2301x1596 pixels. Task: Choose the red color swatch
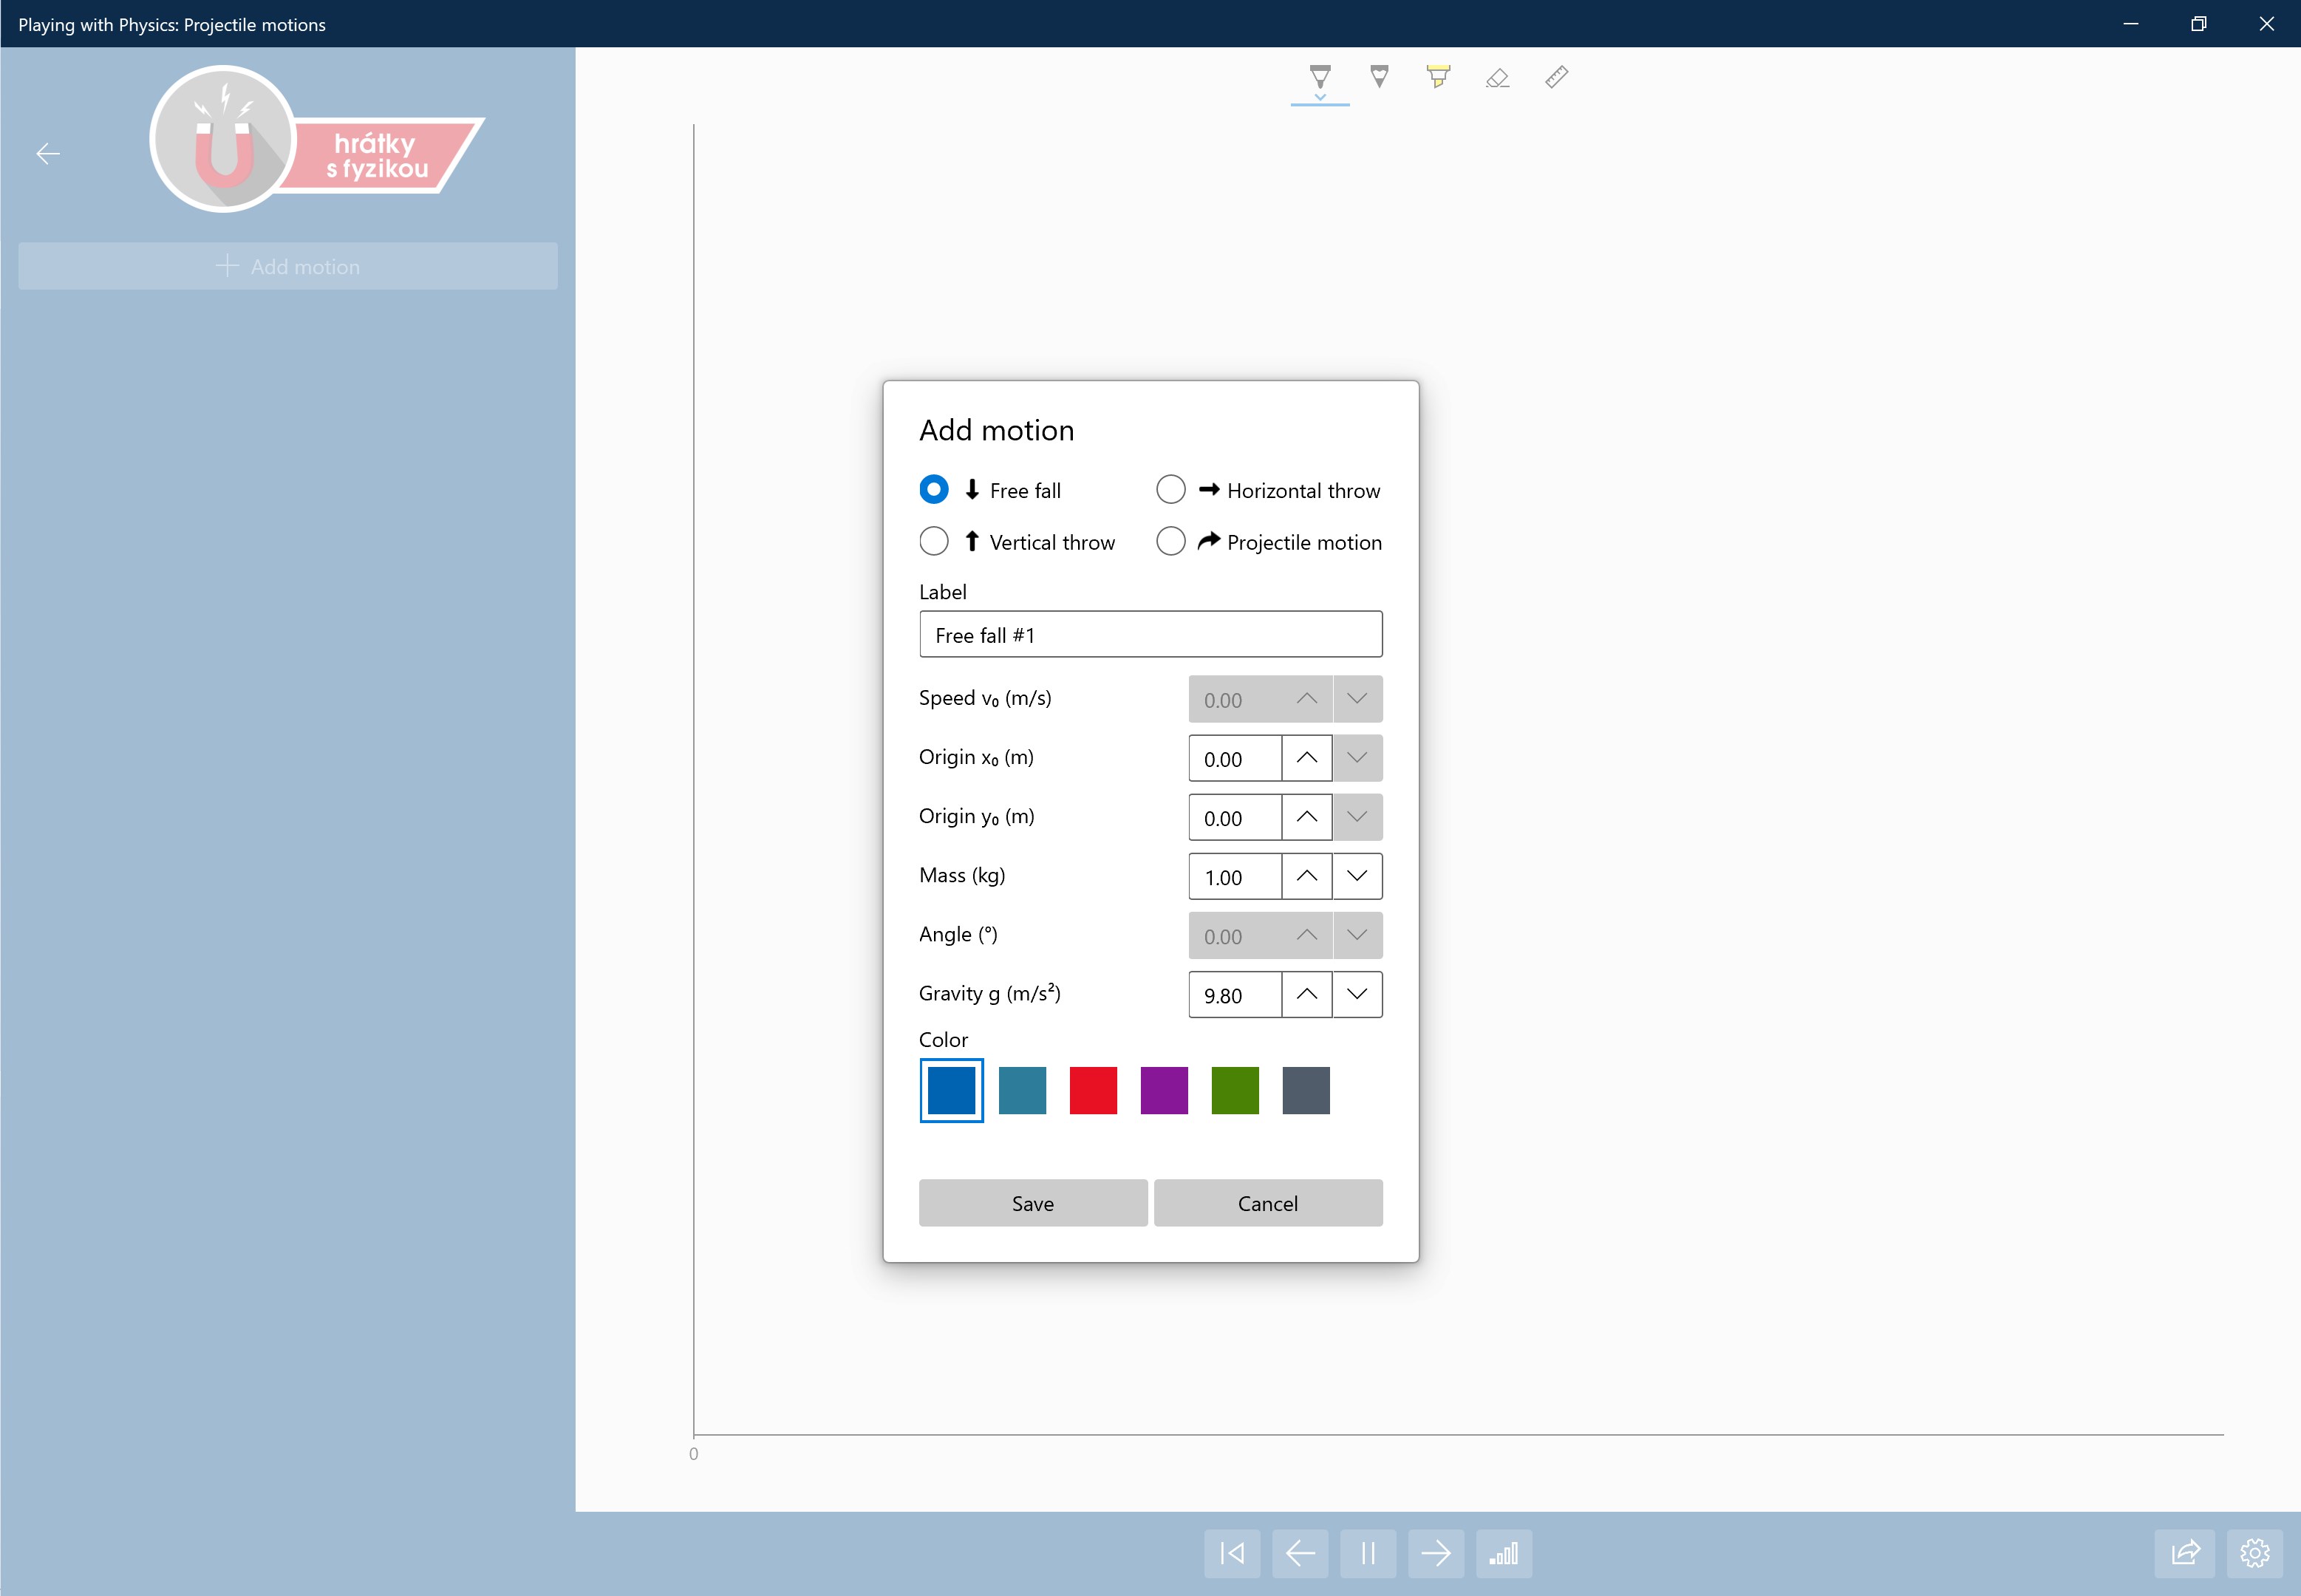[1093, 1090]
